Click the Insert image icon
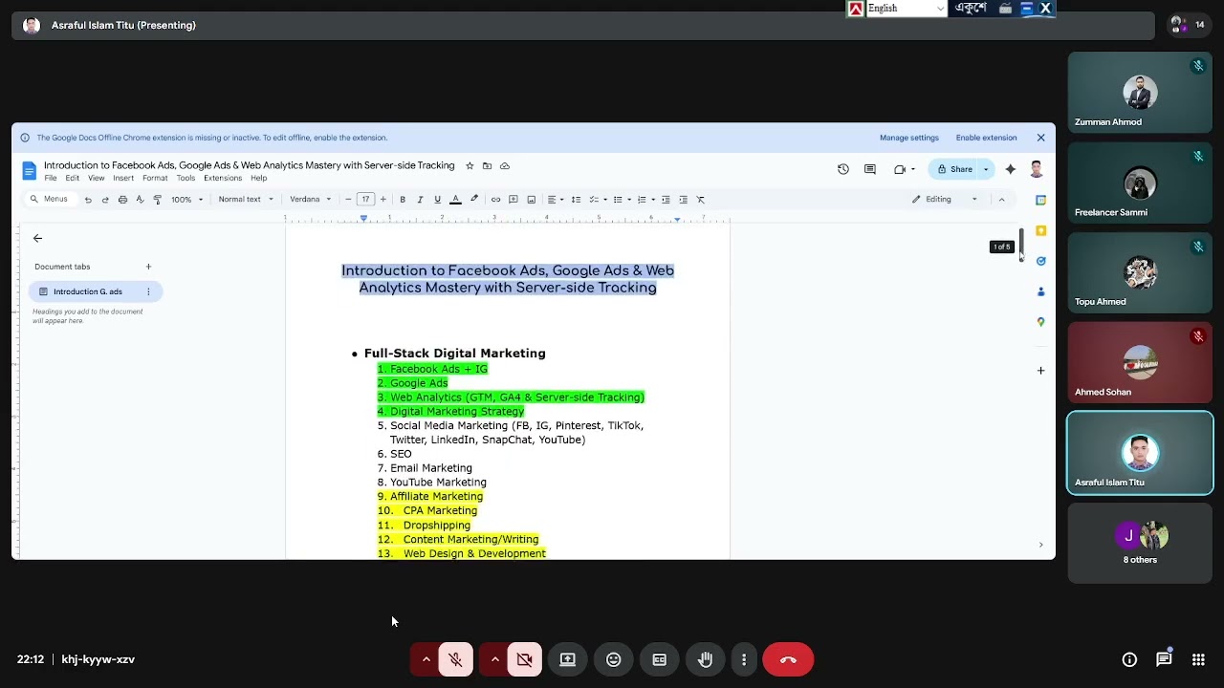 coord(532,200)
